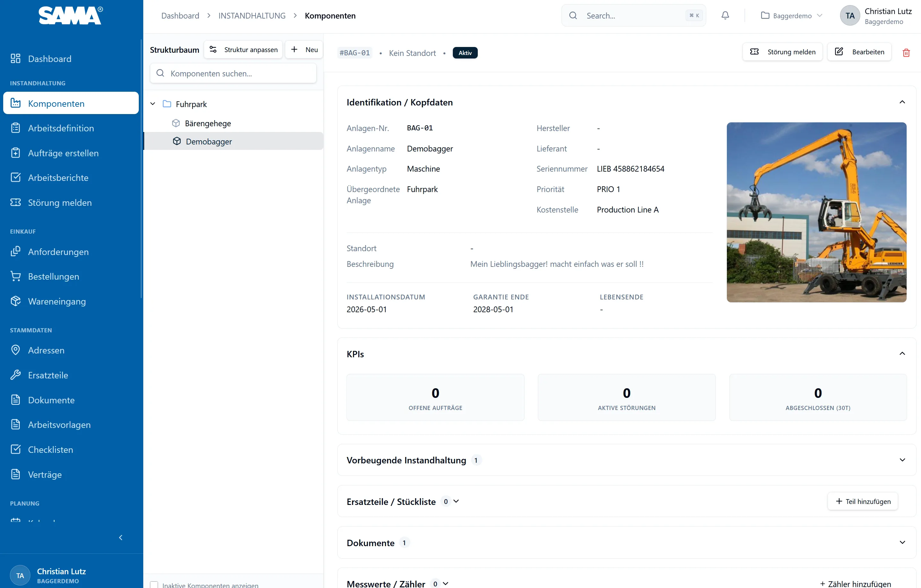Expand the Dokumente section chevron
921x588 pixels.
click(902, 543)
